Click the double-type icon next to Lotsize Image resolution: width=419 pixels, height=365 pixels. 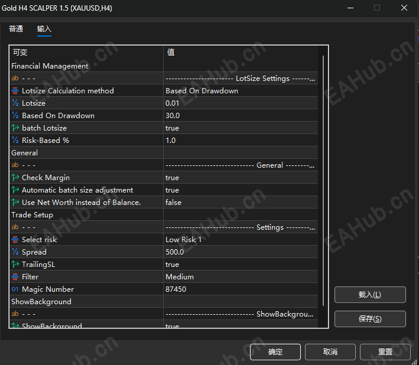[15, 103]
